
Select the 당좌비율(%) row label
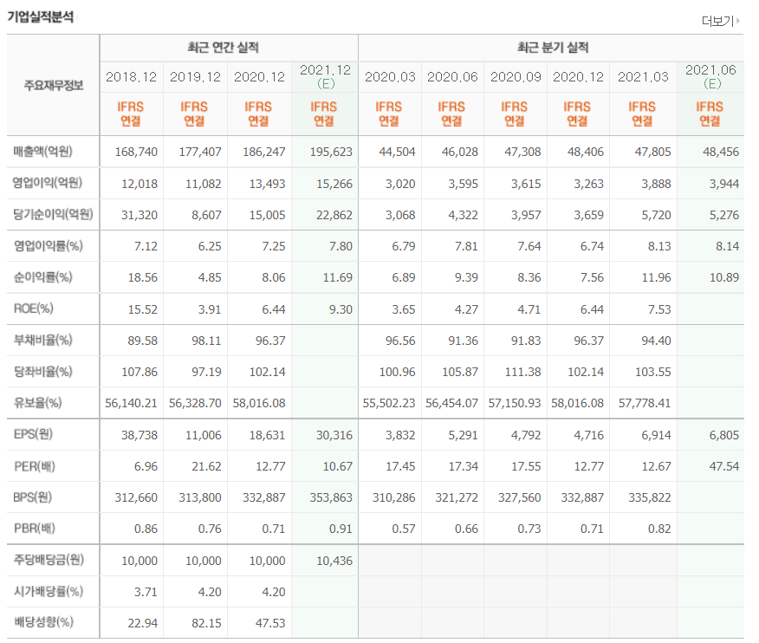coord(42,372)
